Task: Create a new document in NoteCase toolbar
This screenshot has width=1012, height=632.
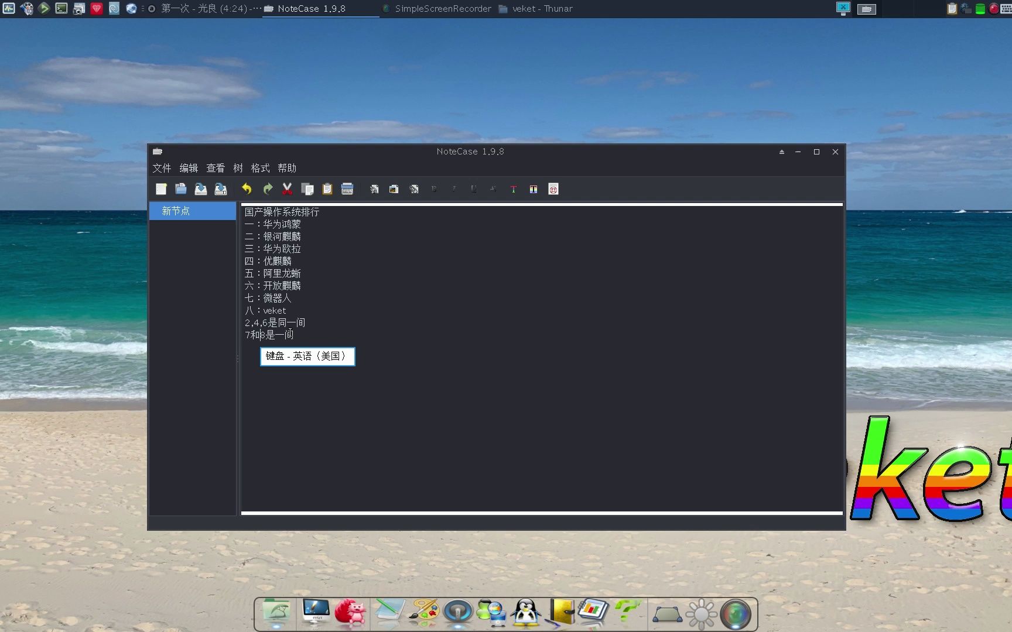Action: pyautogui.click(x=161, y=189)
